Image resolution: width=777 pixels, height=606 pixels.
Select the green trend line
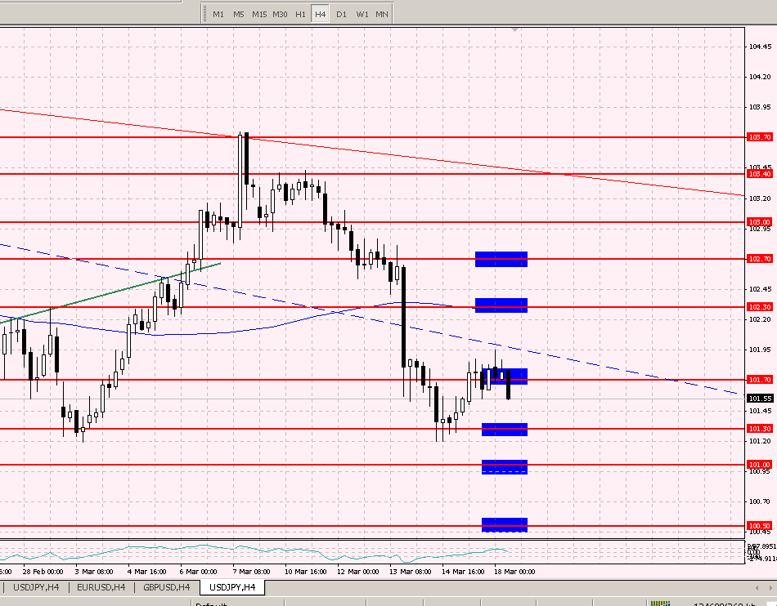pyautogui.click(x=110, y=294)
